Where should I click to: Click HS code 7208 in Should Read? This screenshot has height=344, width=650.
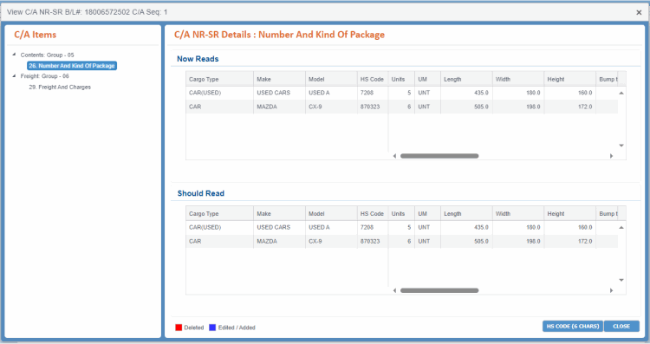(x=373, y=228)
